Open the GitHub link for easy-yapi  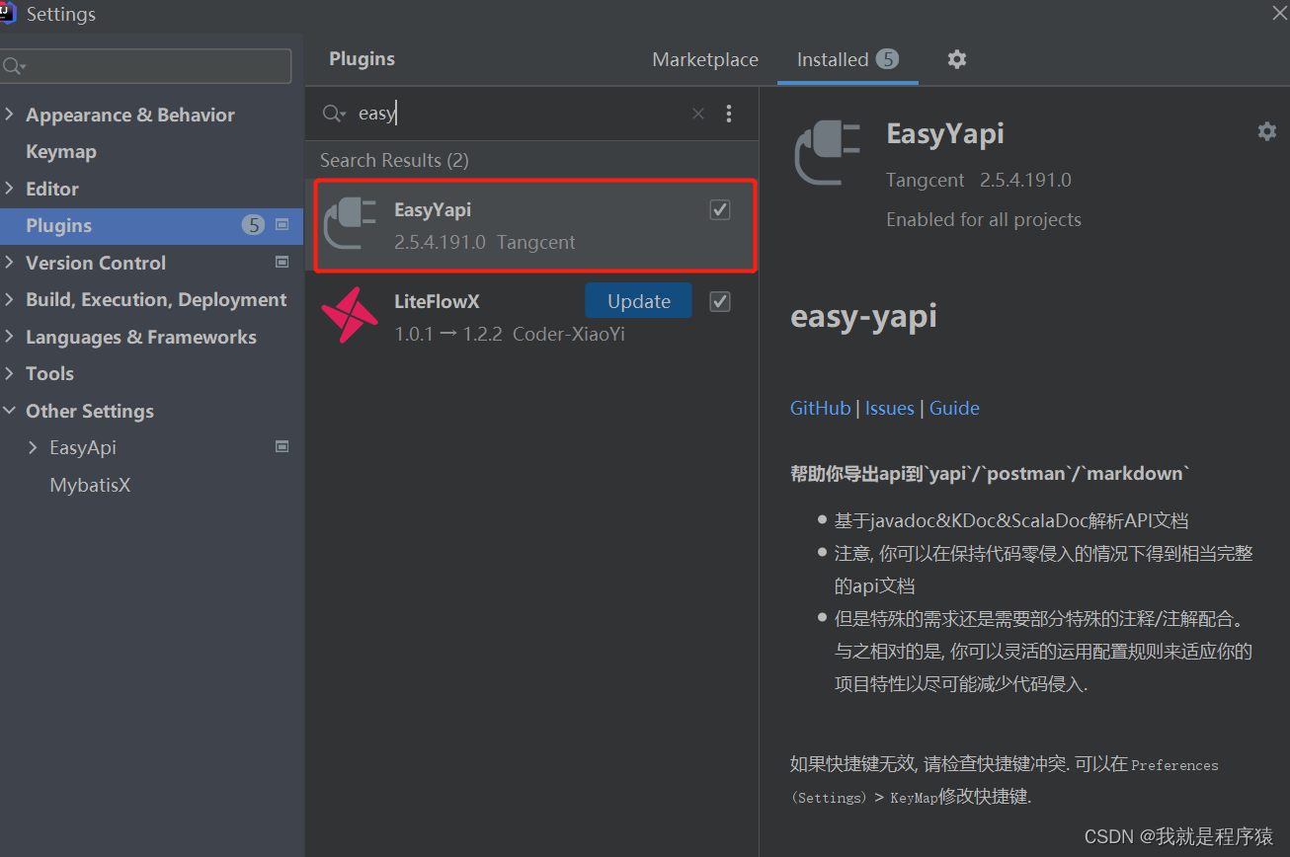tap(820, 408)
